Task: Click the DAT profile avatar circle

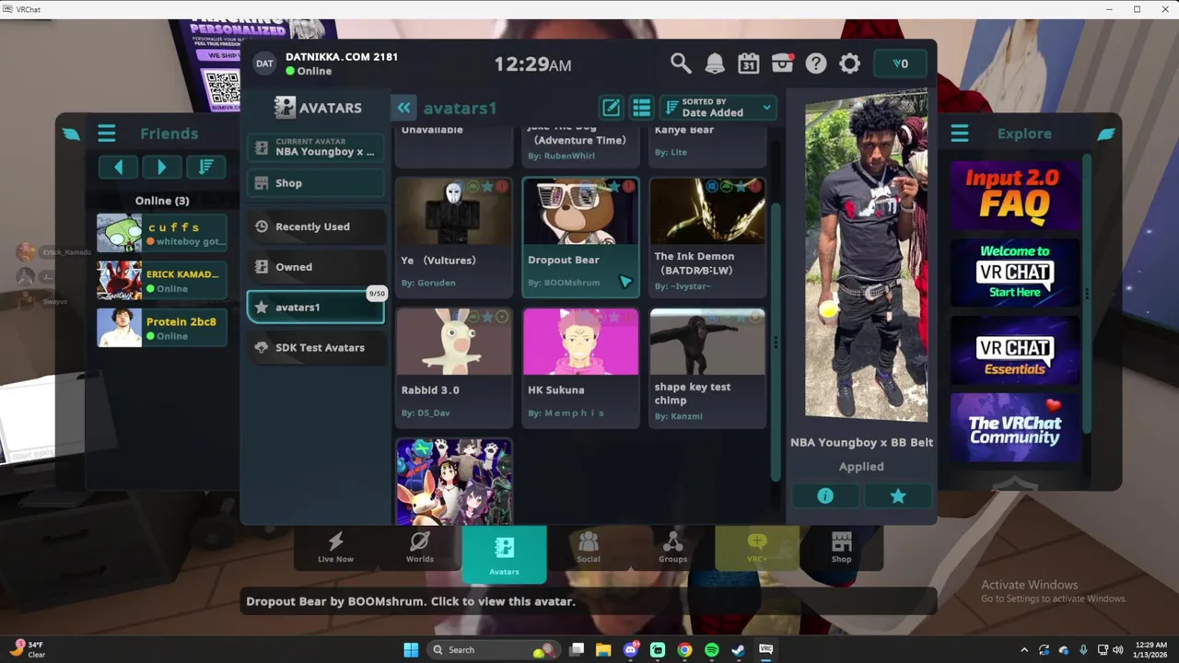Action: tap(264, 64)
